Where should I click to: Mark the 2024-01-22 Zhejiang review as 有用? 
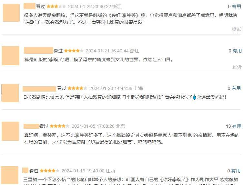tap(236, 6)
